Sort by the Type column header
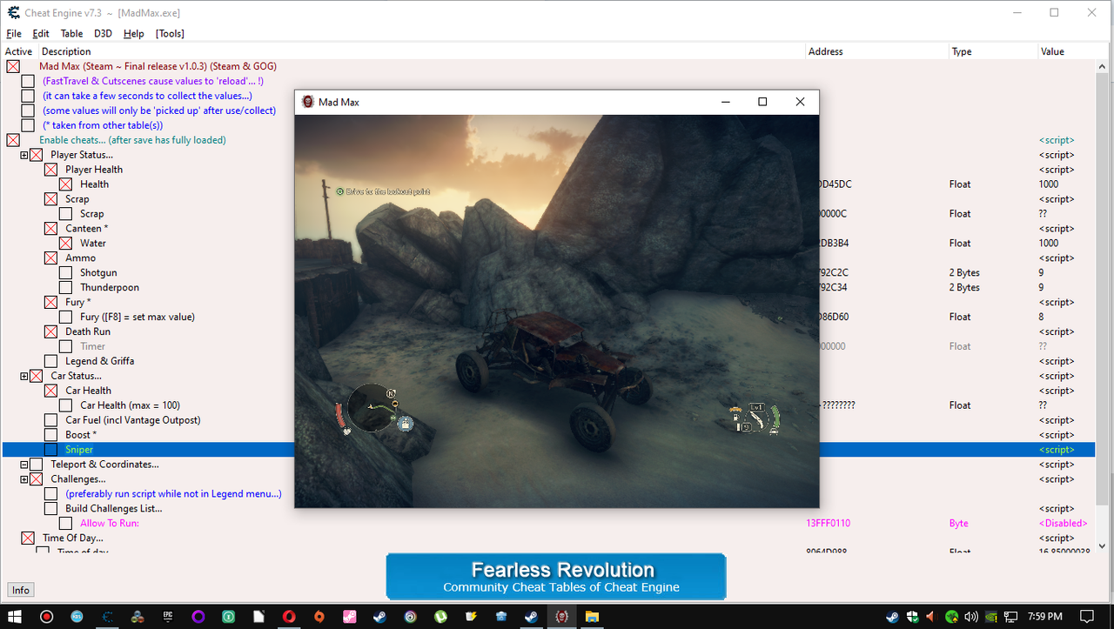1114x629 pixels. (x=992, y=51)
